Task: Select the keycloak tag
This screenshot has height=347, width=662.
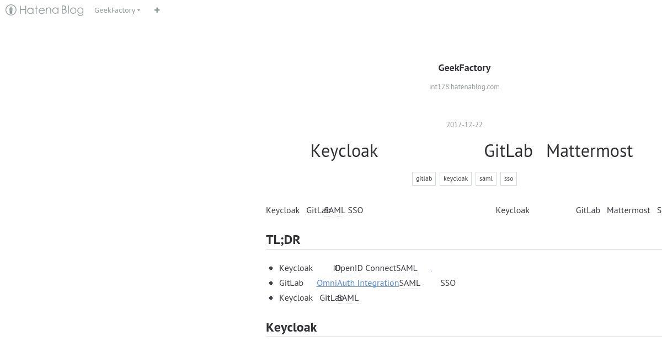Action: tap(456, 178)
